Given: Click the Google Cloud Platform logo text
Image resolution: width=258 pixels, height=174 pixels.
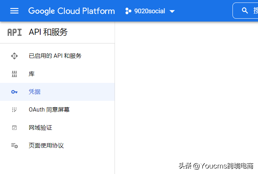Looking at the screenshot, I should coord(72,11).
